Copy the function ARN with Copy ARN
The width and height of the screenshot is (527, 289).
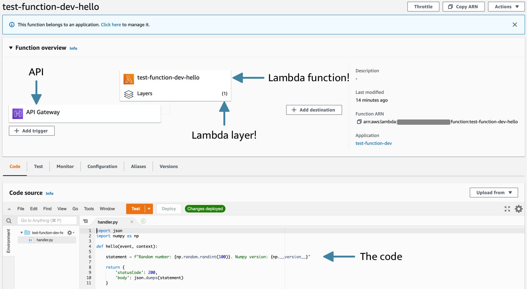coord(463,6)
